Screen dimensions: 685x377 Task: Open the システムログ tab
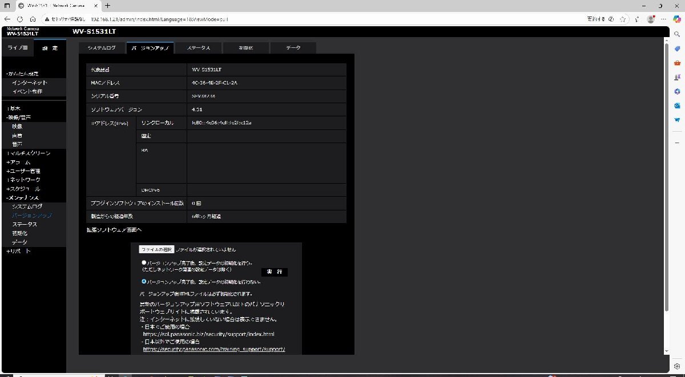click(103, 48)
